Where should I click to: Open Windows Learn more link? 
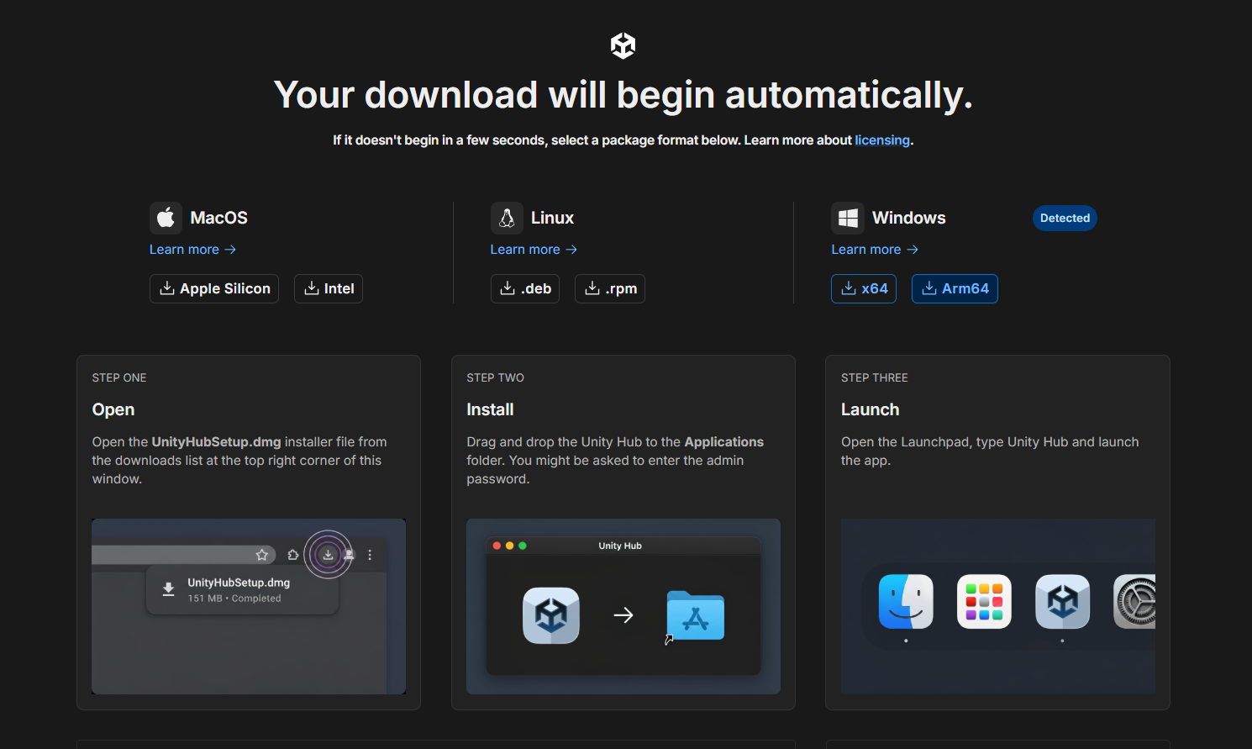[x=875, y=250]
